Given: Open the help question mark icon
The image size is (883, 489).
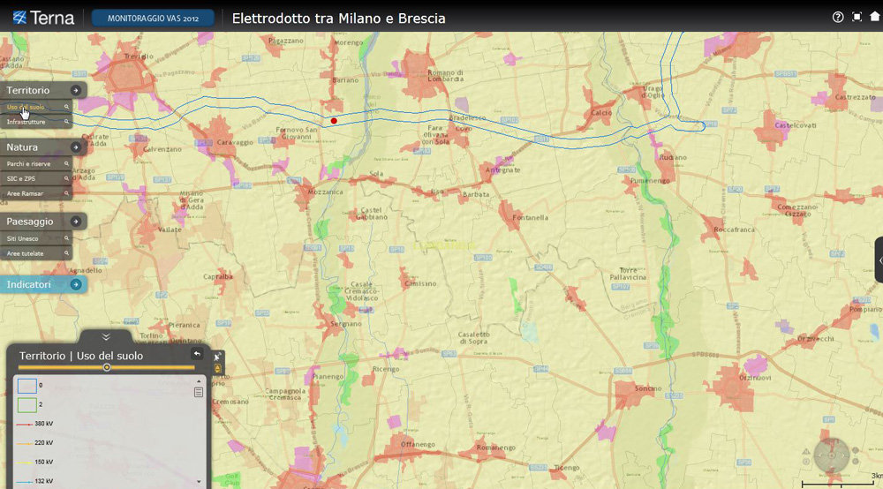Looking at the screenshot, I should click(838, 17).
